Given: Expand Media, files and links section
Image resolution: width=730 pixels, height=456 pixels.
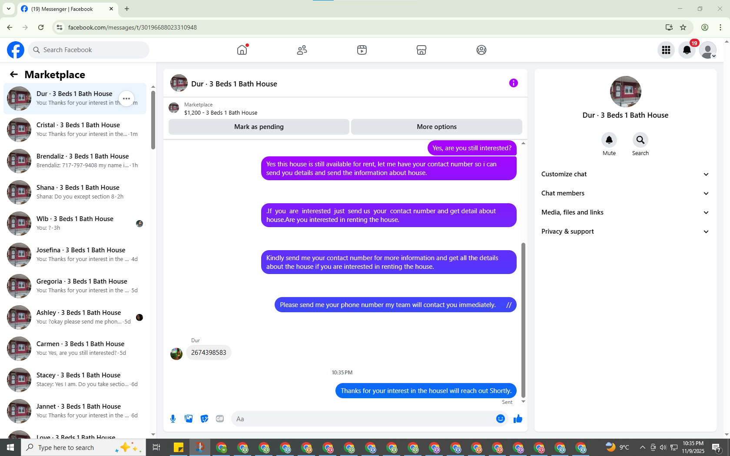Looking at the screenshot, I should 625,212.
